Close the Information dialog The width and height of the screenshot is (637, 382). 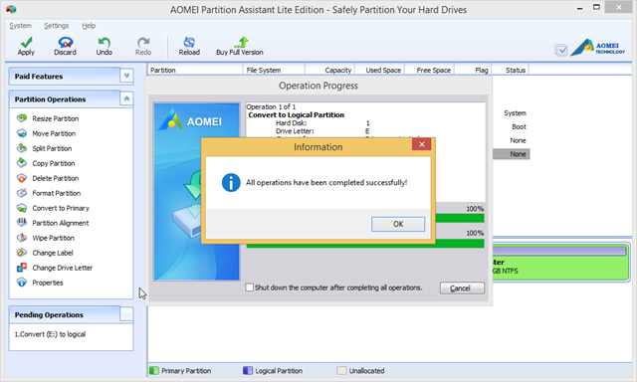pyautogui.click(x=422, y=144)
